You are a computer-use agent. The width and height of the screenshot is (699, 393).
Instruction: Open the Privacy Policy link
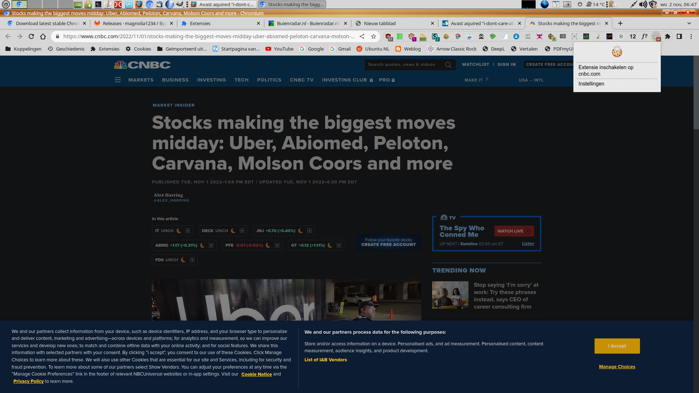(x=28, y=381)
